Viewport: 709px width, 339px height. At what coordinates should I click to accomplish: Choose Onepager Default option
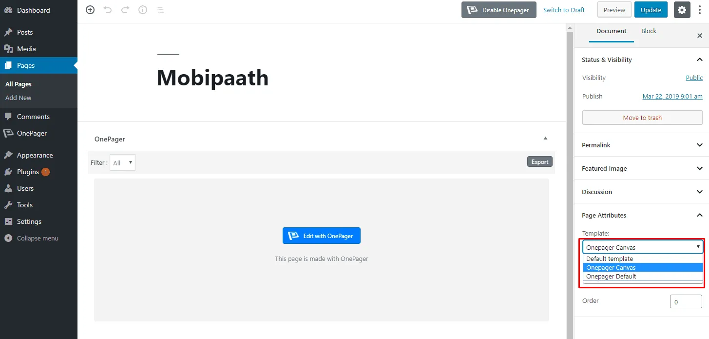[x=643, y=277]
